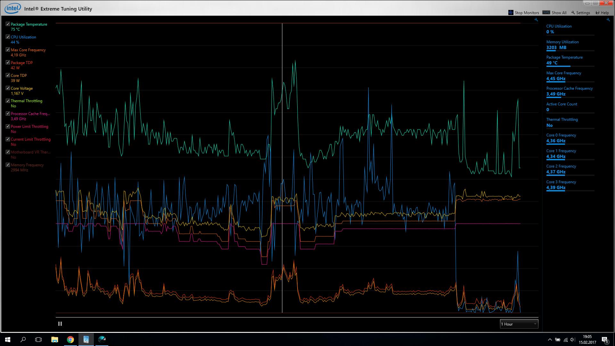
Task: Select the Core 0 Frequency monitor
Action: (x=570, y=138)
